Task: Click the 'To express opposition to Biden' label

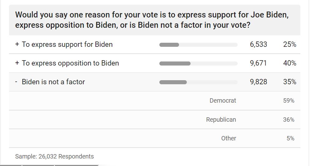Action: click(70, 63)
